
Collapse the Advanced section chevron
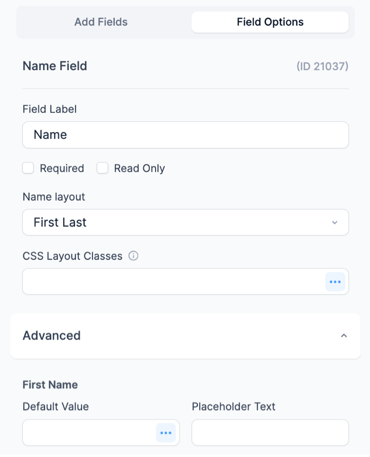(x=344, y=336)
